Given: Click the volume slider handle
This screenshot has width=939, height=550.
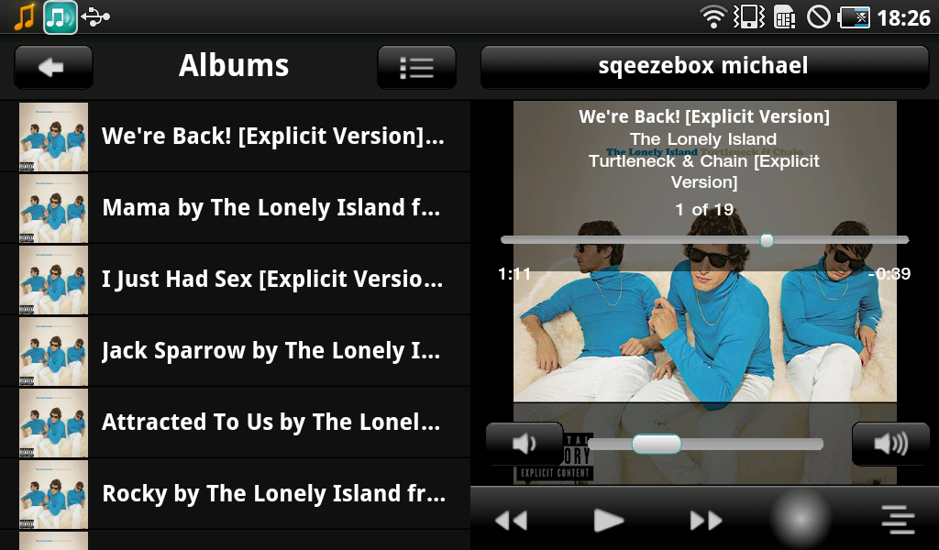Looking at the screenshot, I should tap(657, 444).
